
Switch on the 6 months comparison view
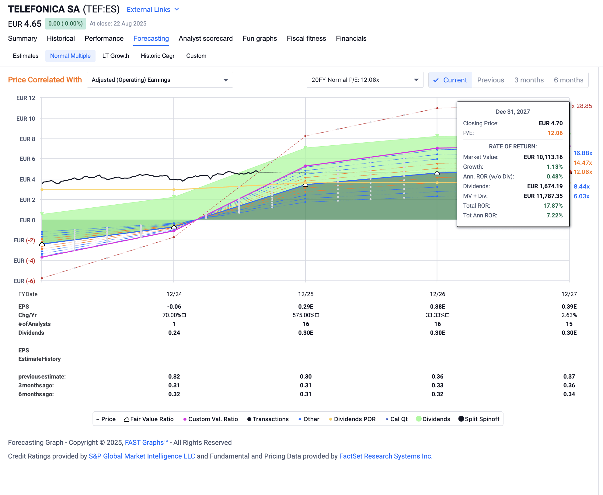pos(568,80)
